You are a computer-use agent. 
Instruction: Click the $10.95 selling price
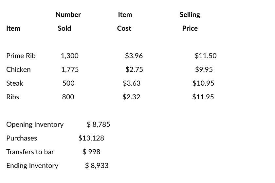tap(203, 83)
